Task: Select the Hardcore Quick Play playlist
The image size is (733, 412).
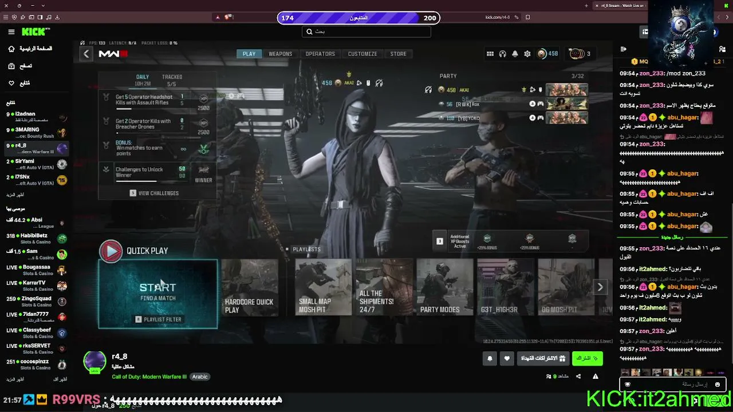Action: pos(250,287)
